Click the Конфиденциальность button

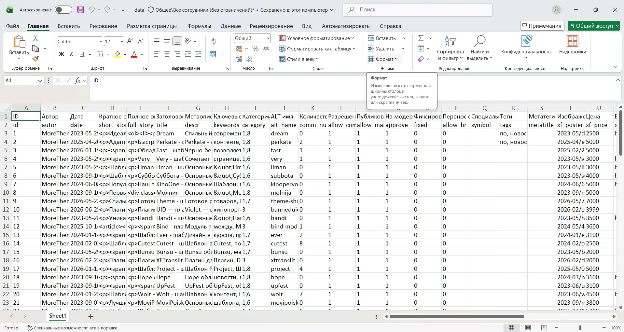click(526, 47)
